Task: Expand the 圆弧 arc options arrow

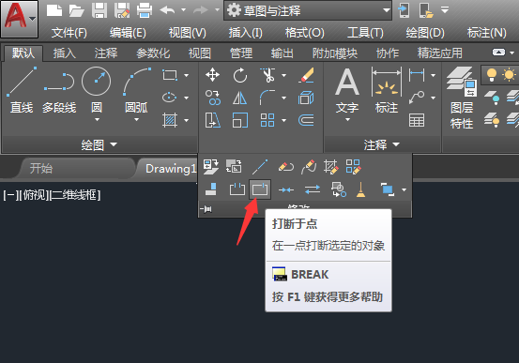Action: (x=136, y=120)
